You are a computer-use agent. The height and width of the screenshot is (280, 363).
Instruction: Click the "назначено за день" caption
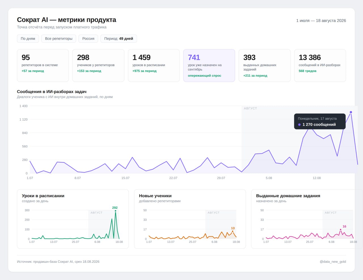click(271, 201)
